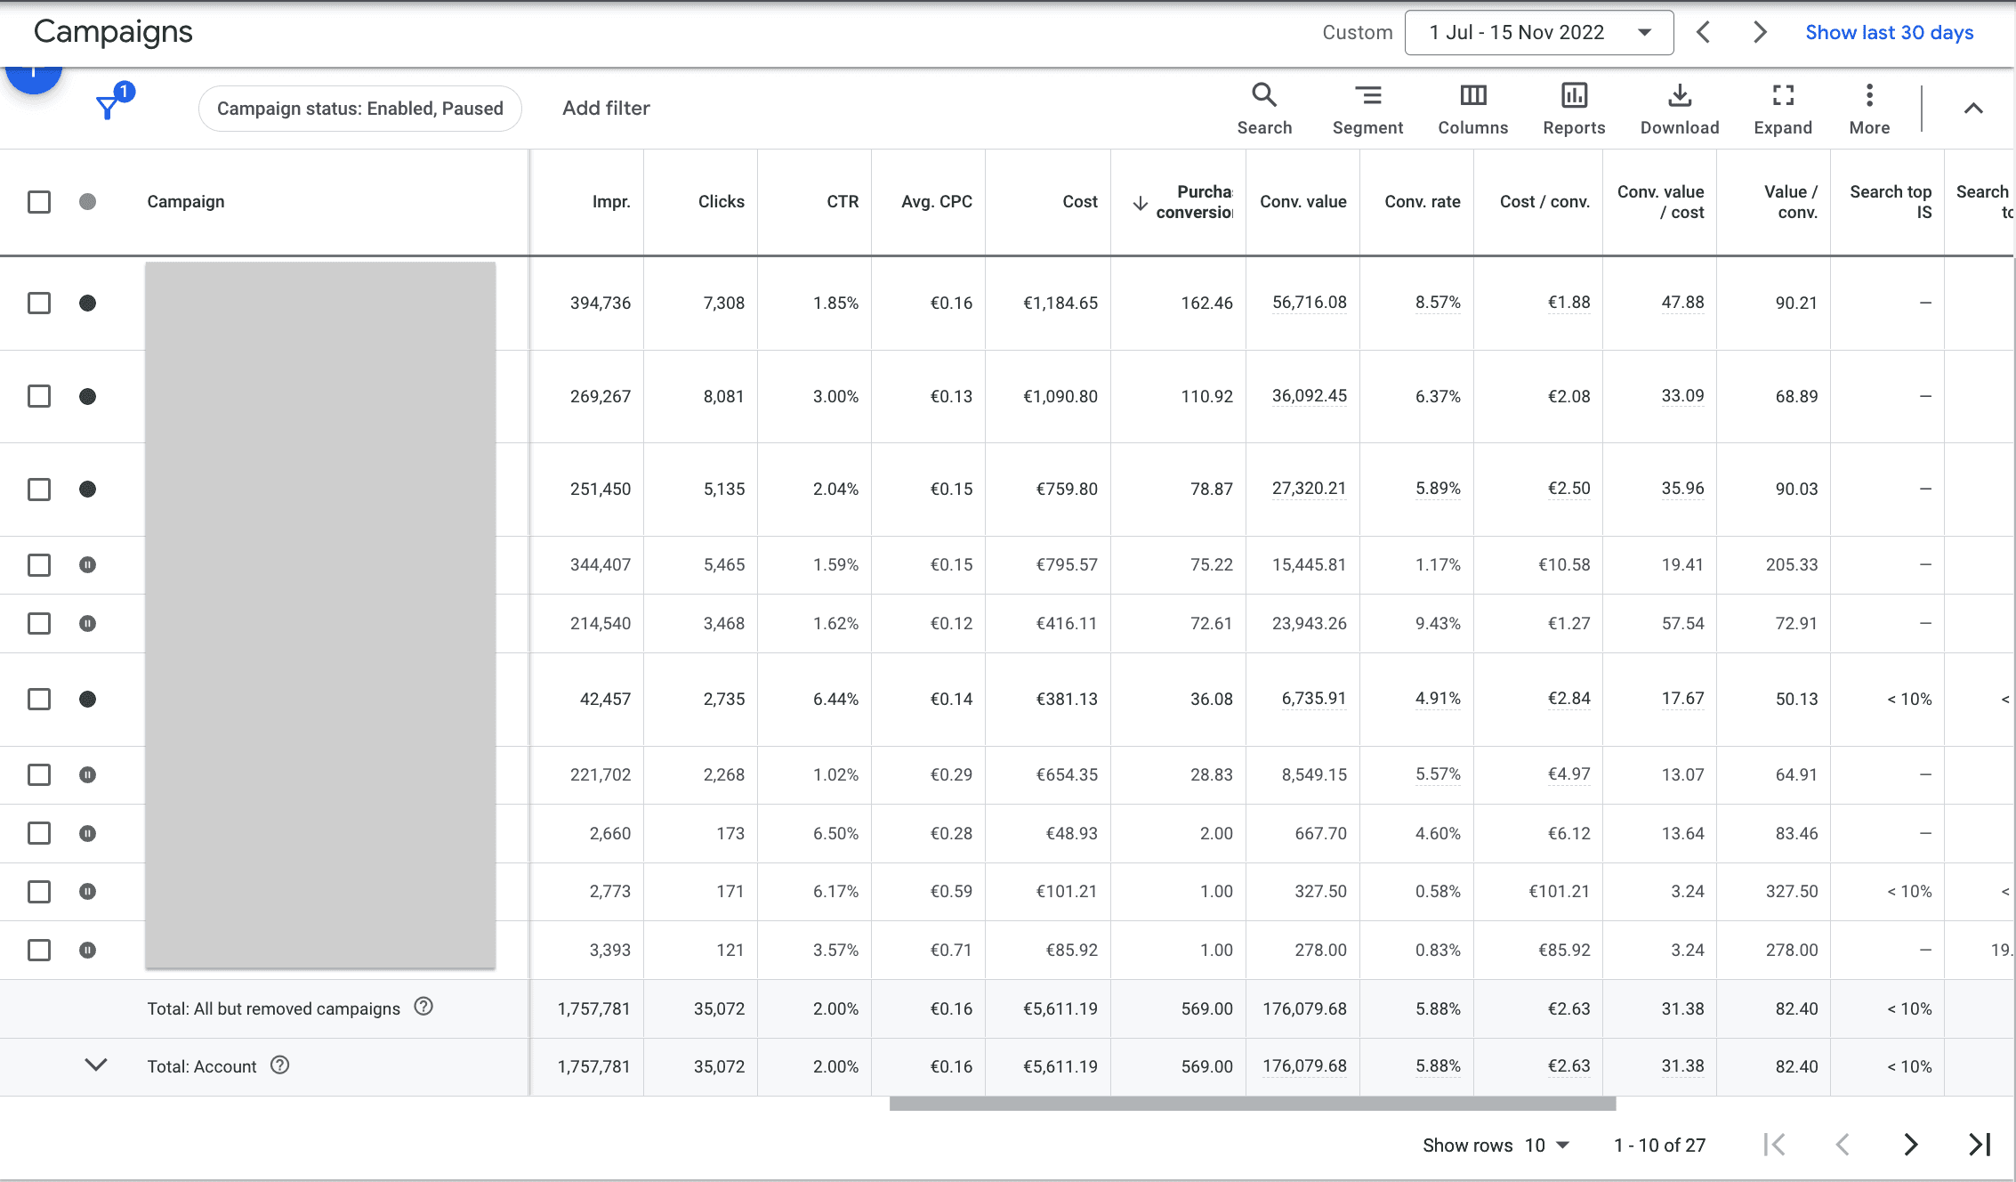The image size is (2016, 1182).
Task: Open the date range dropdown 1 Jul - 15 Nov 2022
Action: (1539, 33)
